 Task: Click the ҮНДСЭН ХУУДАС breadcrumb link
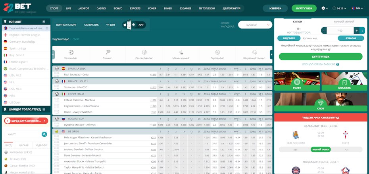pyautogui.click(x=60, y=40)
